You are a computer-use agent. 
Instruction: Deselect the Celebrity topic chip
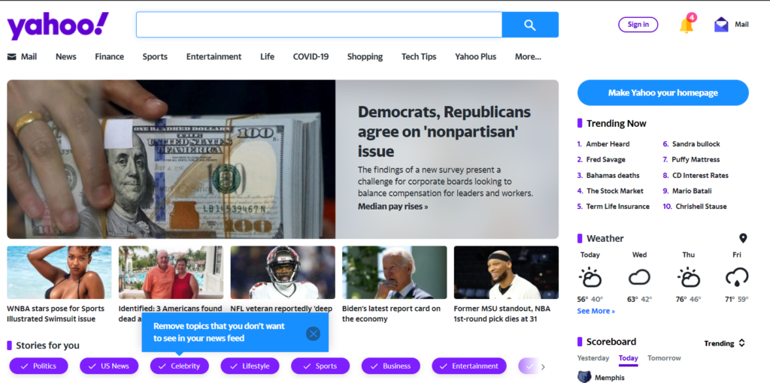click(179, 366)
